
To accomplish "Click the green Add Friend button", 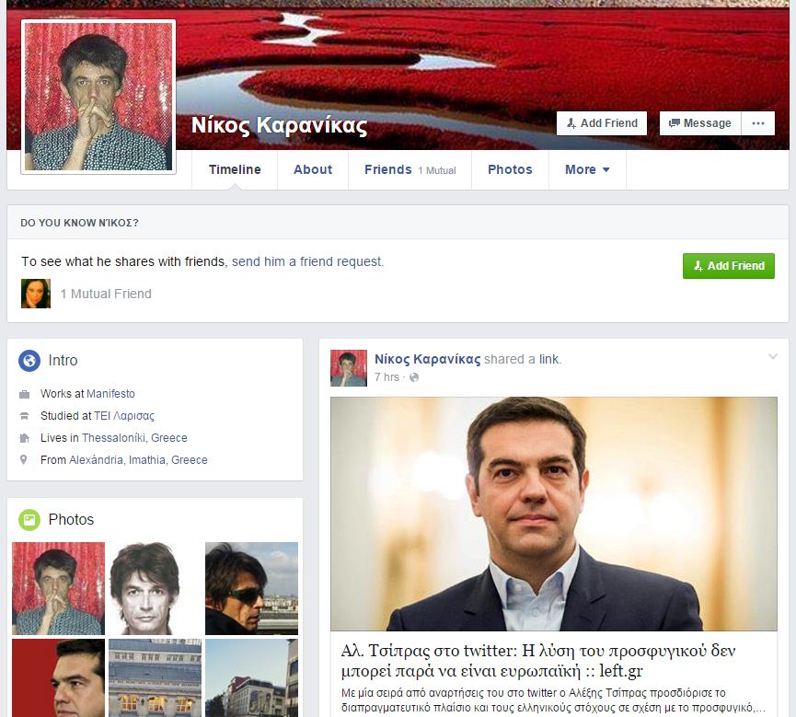I will click(x=729, y=266).
